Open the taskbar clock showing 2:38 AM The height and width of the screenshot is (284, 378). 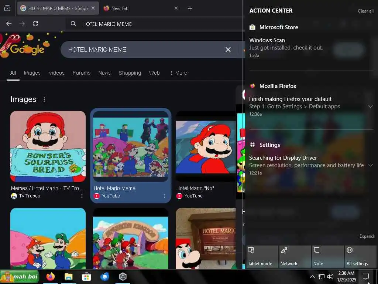[x=346, y=277]
